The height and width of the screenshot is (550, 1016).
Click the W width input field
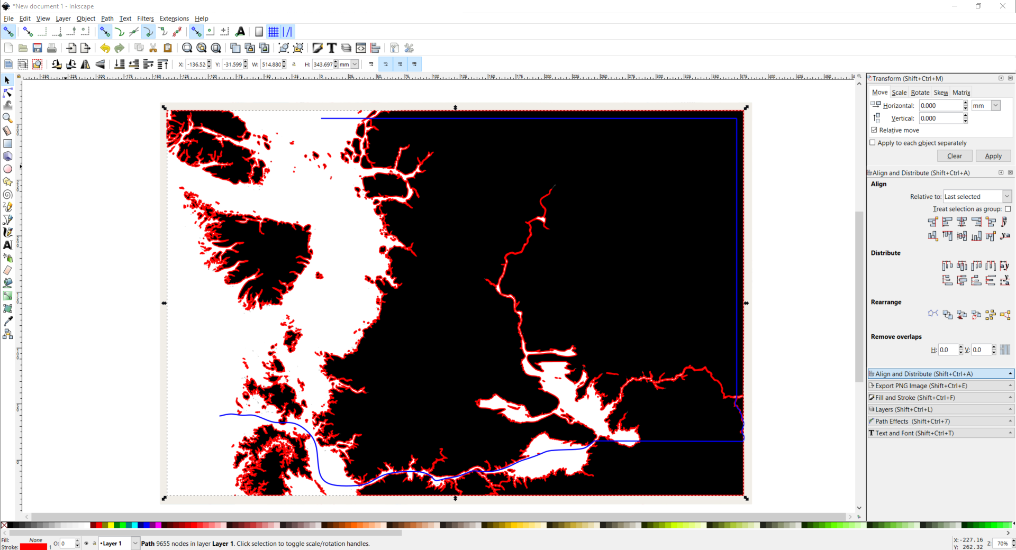271,65
